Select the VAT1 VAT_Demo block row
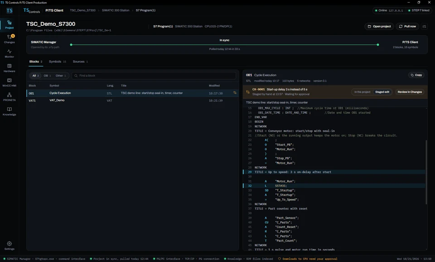The width and height of the screenshot is (435, 262). tap(133, 100)
